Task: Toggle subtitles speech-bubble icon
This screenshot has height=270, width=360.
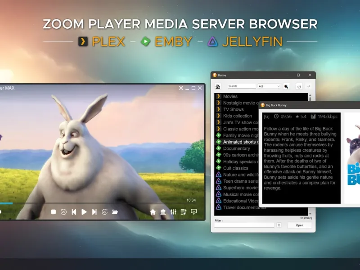Action: coord(194,211)
